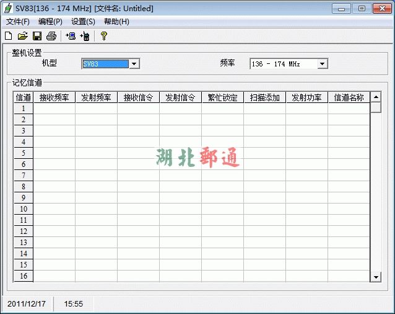
Task: Open the 设置(S) menu
Action: coord(83,22)
